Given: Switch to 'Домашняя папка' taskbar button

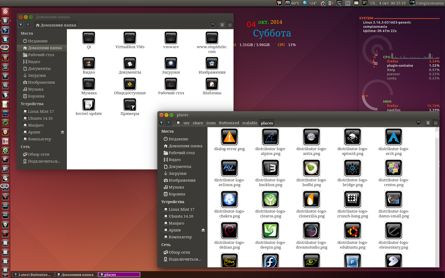Looking at the screenshot, I should [76, 275].
